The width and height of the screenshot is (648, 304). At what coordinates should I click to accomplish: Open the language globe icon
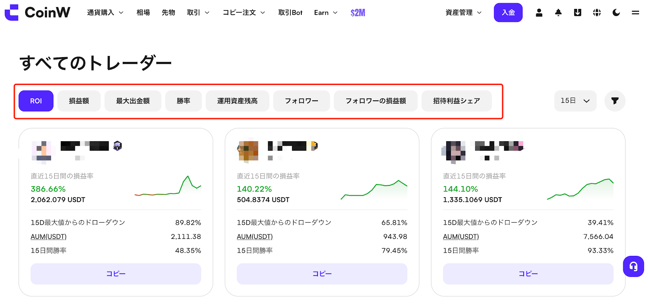coord(597,13)
